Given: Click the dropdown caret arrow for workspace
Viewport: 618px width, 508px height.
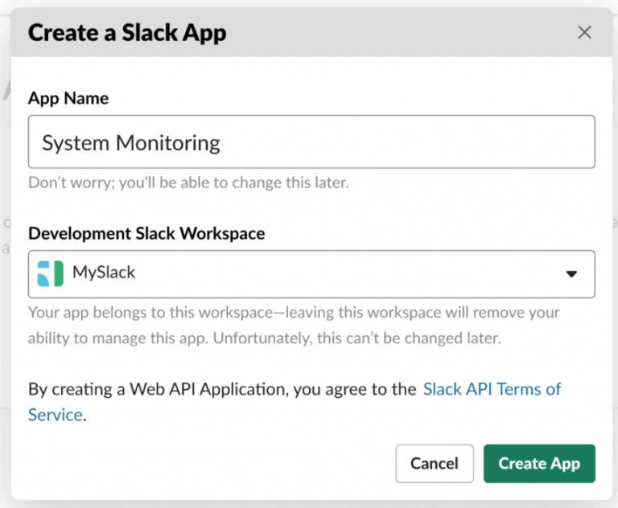Looking at the screenshot, I should click(571, 274).
